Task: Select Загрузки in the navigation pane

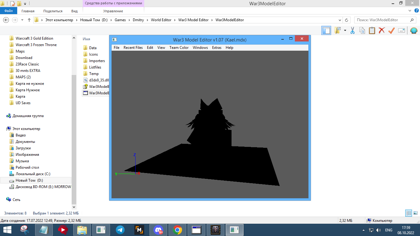Action: [x=23, y=148]
